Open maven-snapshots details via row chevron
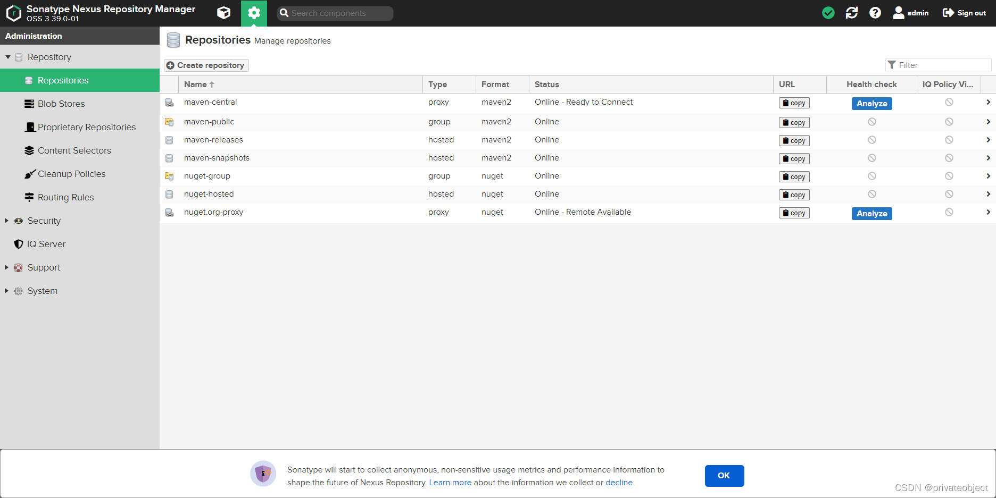This screenshot has width=996, height=498. (988, 158)
